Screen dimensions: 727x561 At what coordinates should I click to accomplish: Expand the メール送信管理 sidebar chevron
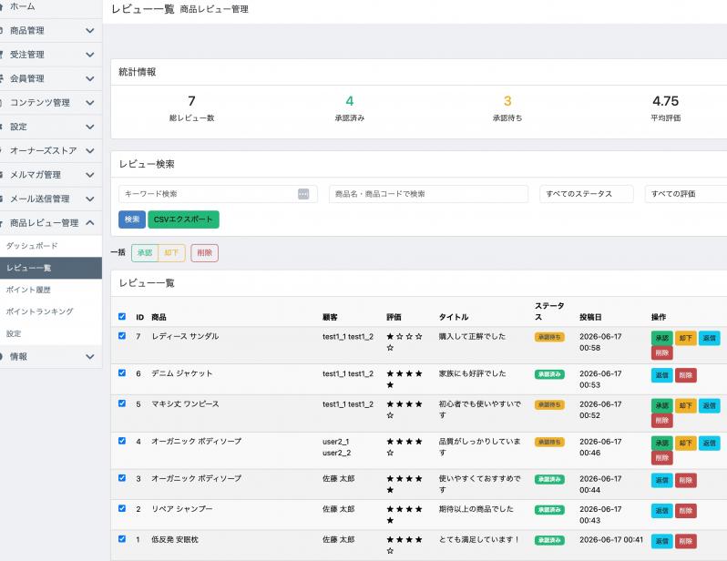[90, 199]
